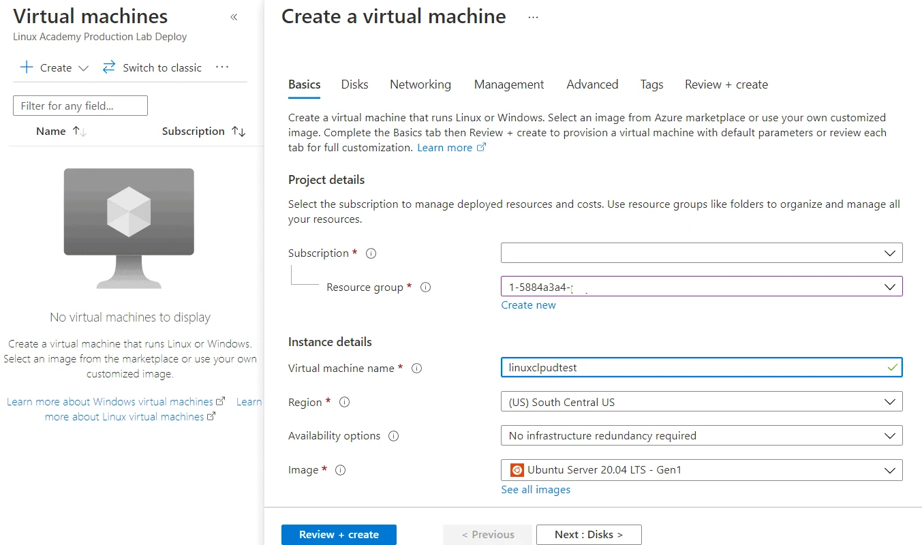Click the info icon beside Availability options
This screenshot has width=922, height=545.
coord(394,436)
